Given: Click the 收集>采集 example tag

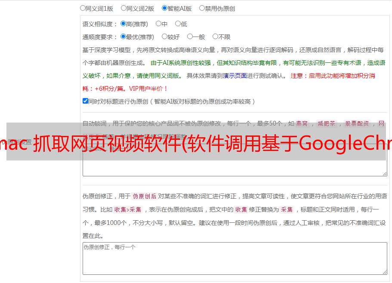Looking at the screenshot, I should click(x=128, y=209).
